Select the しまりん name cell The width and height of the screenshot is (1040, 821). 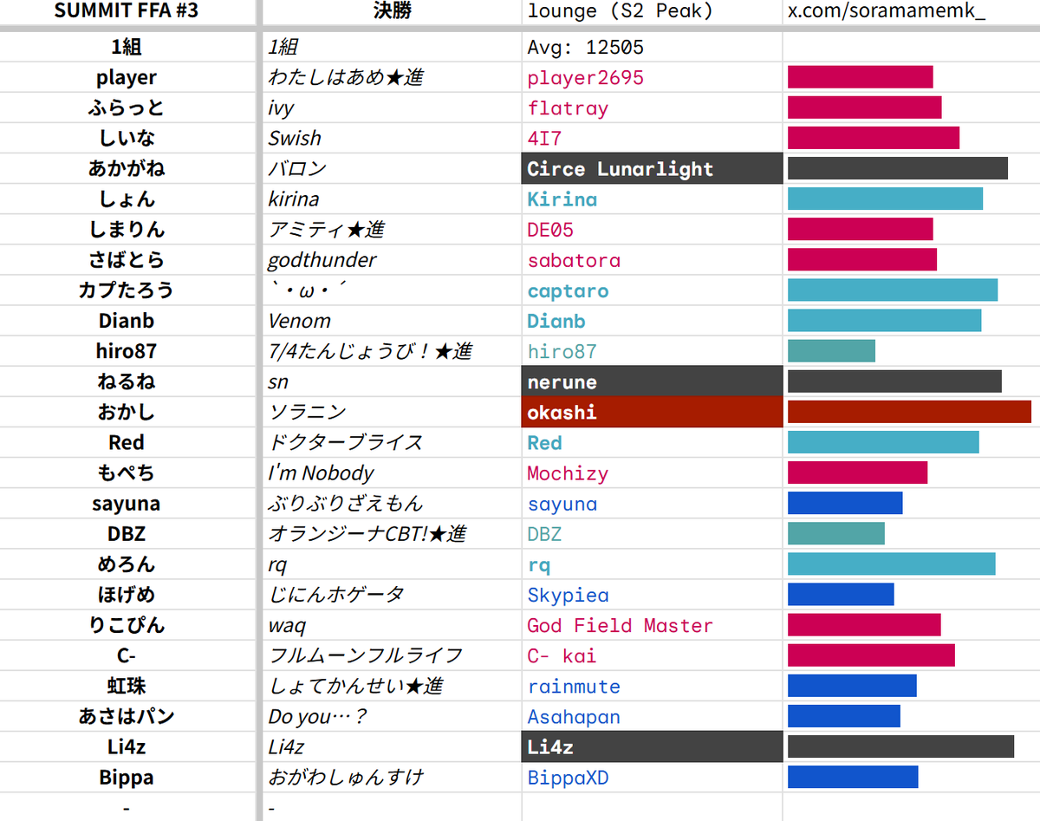point(127,229)
